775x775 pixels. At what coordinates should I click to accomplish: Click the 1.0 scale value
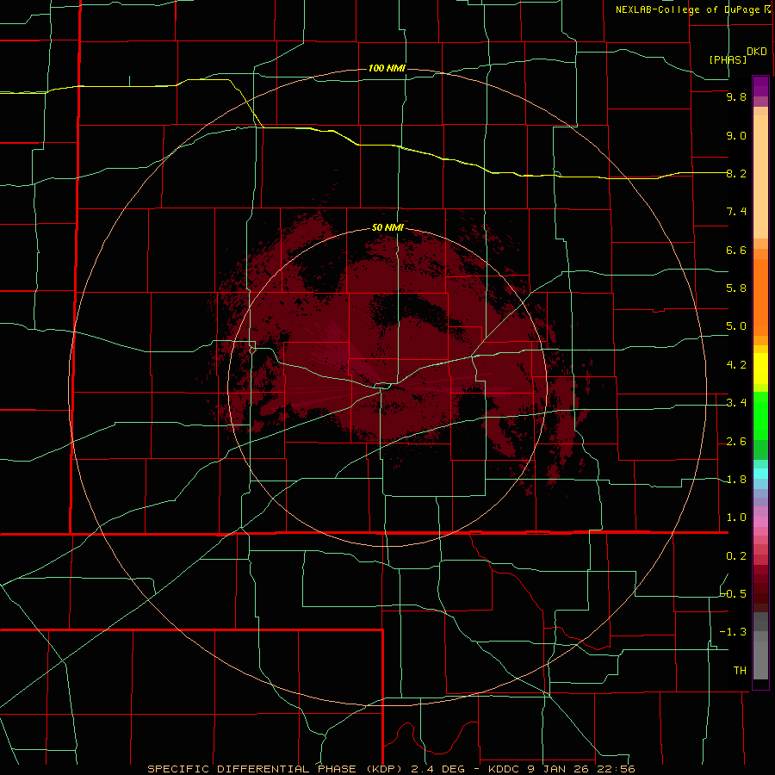pyautogui.click(x=736, y=518)
